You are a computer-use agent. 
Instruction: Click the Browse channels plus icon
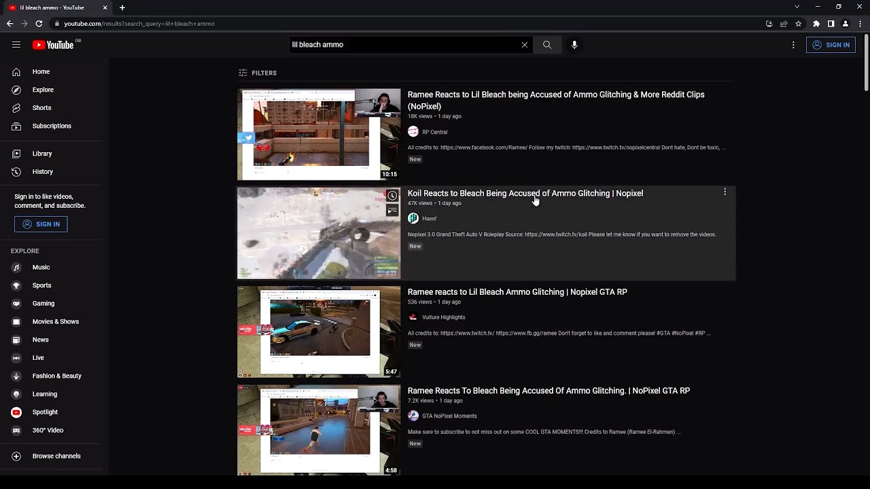(x=16, y=456)
